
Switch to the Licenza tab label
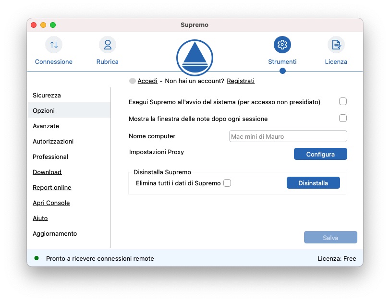336,61
